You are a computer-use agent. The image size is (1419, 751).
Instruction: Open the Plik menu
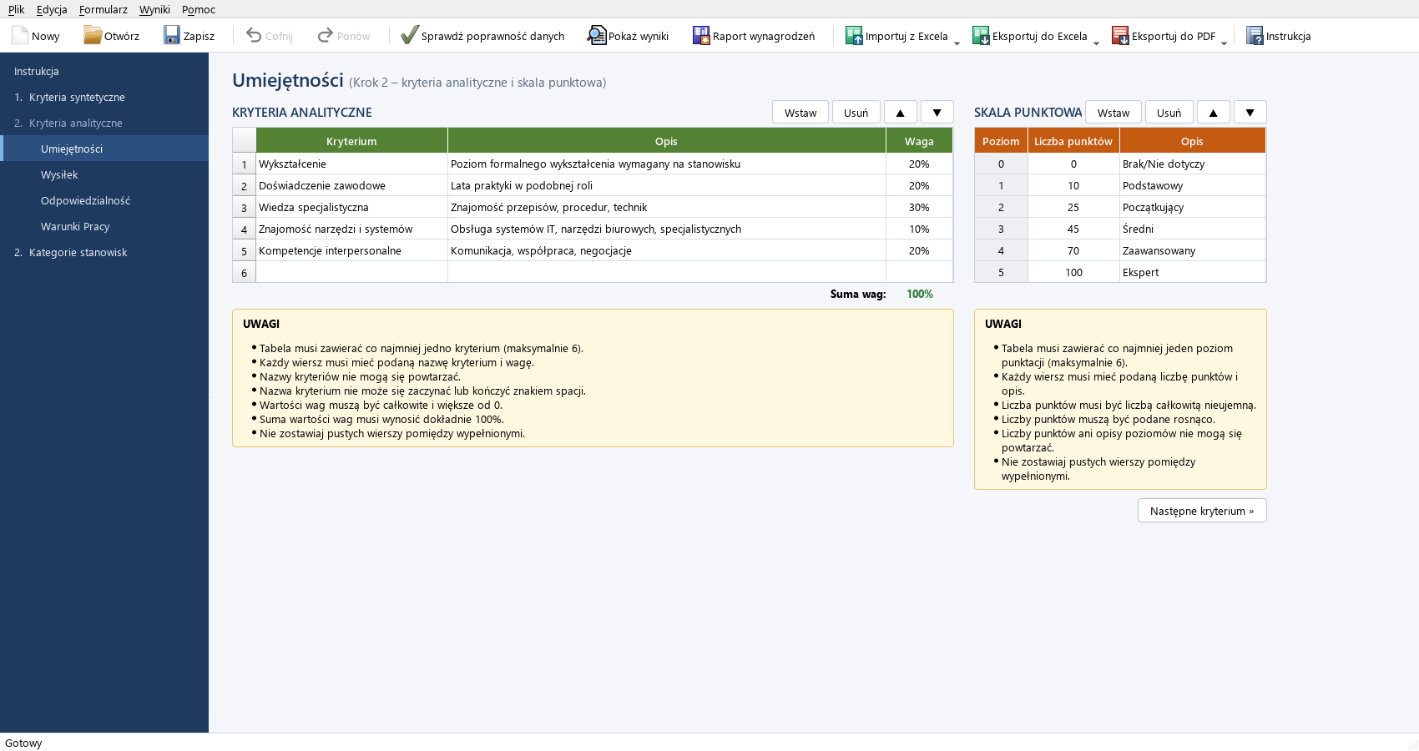tap(17, 9)
